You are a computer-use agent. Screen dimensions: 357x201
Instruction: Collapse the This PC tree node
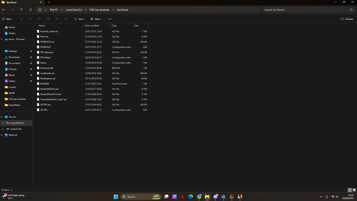tap(2, 117)
